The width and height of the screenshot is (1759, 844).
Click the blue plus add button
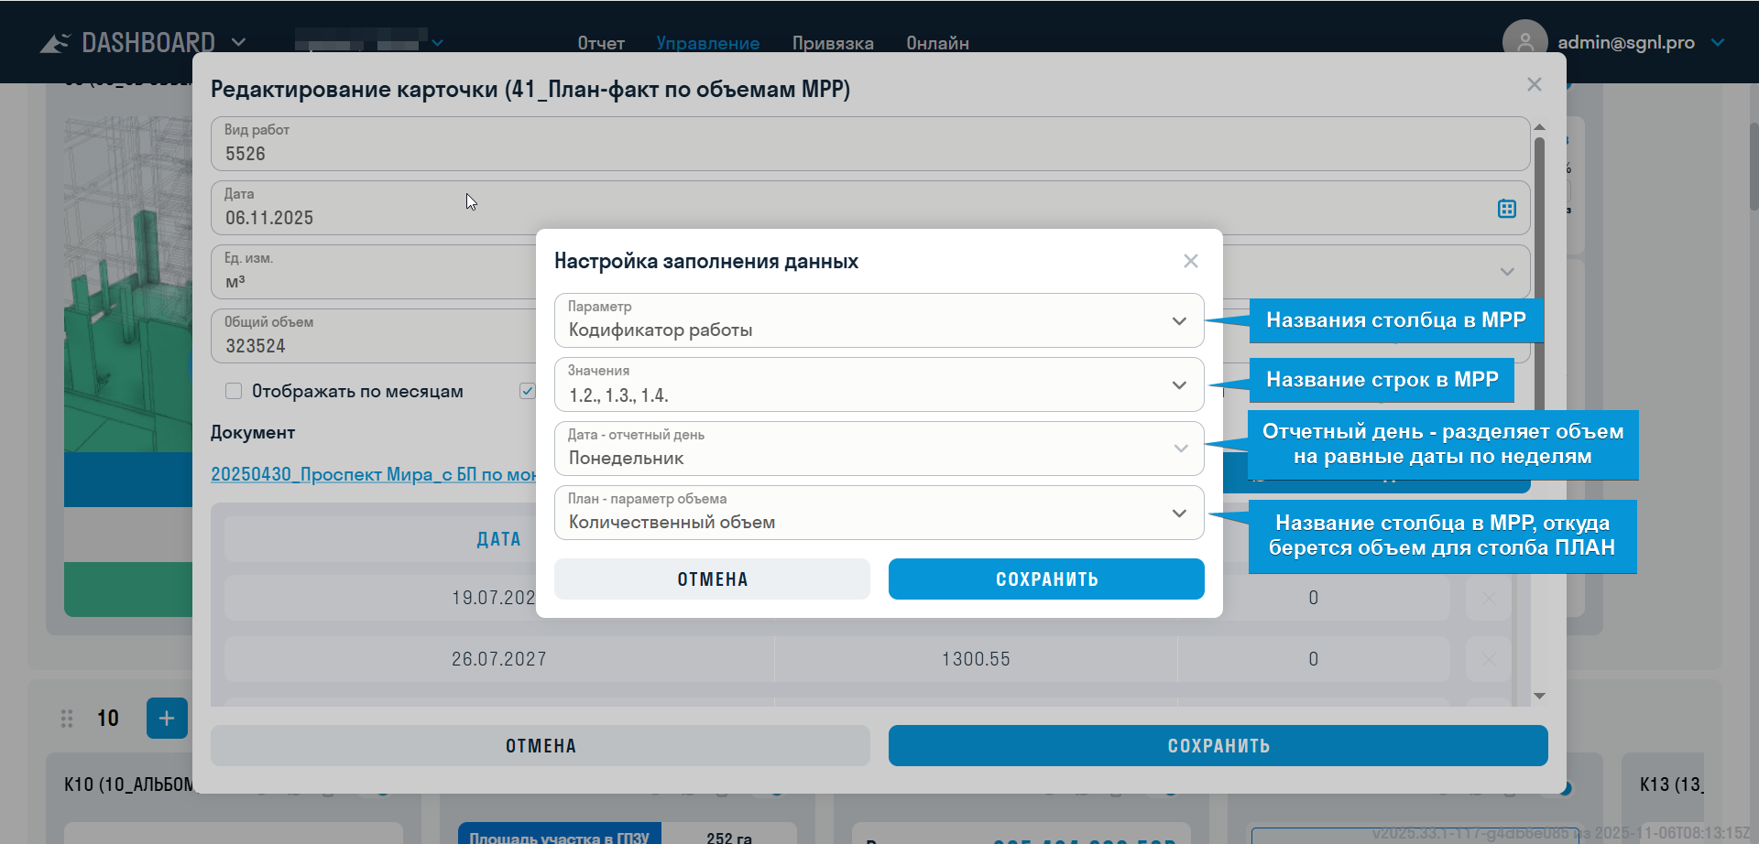[167, 718]
